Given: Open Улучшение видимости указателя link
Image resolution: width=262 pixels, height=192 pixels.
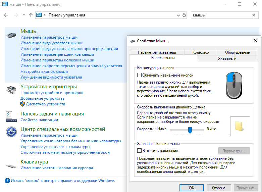Looking at the screenshot, I should 51,77.
